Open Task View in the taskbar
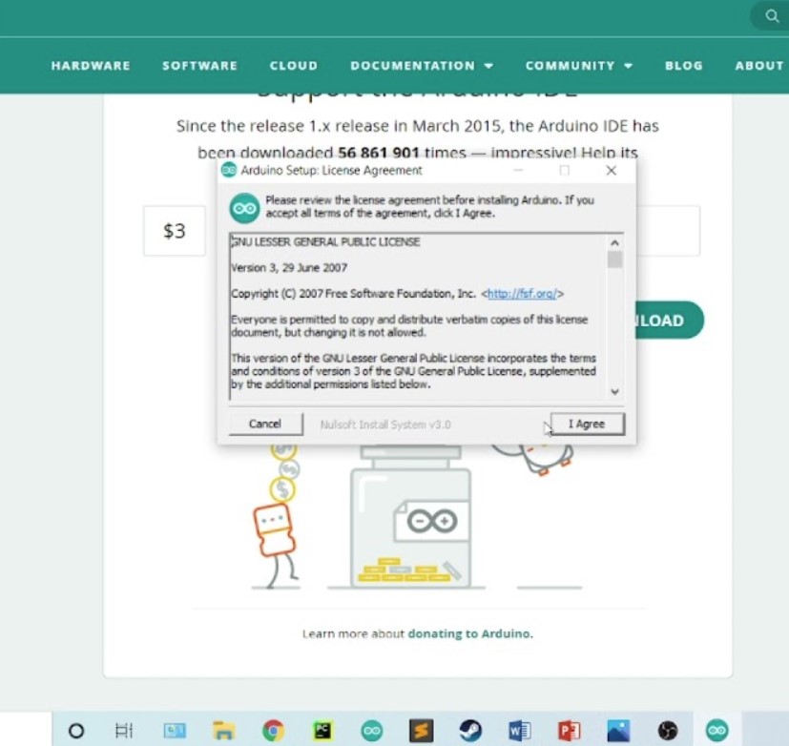 click(x=124, y=731)
